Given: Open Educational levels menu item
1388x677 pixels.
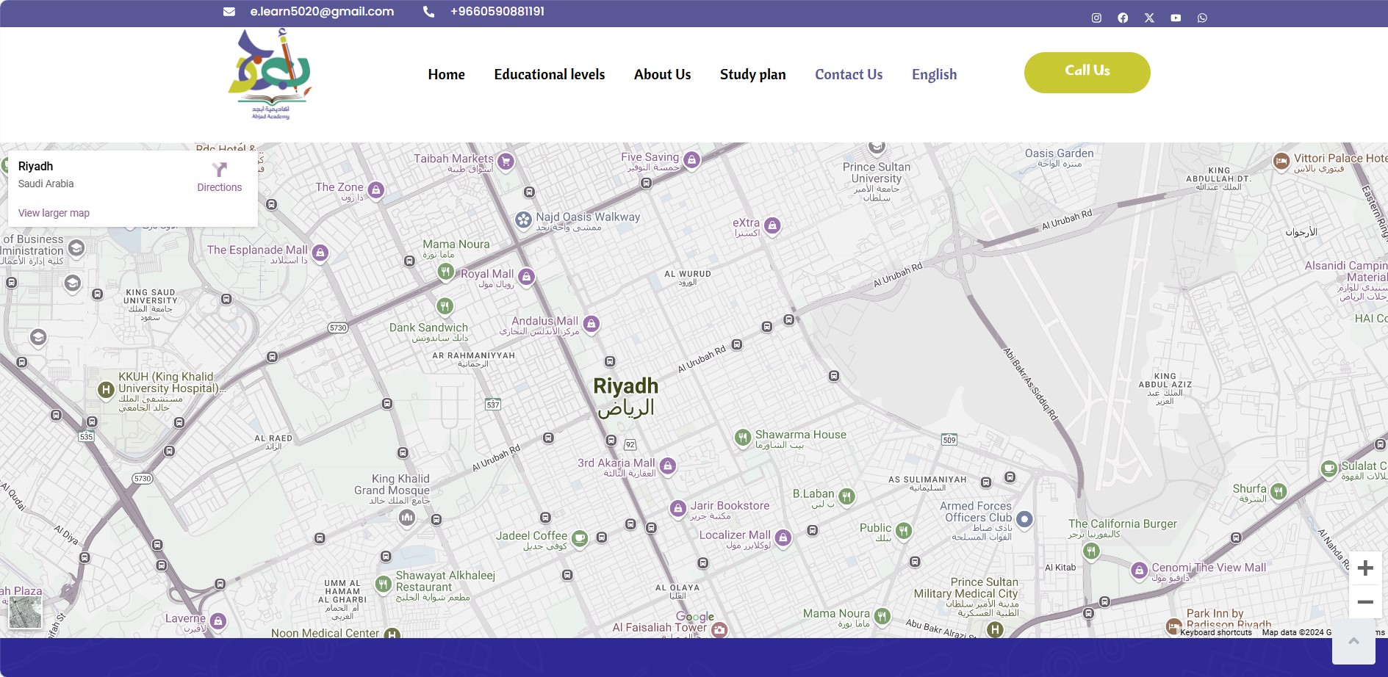Looking at the screenshot, I should click(550, 74).
